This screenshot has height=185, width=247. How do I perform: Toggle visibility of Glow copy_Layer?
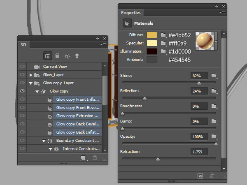[x=22, y=83]
